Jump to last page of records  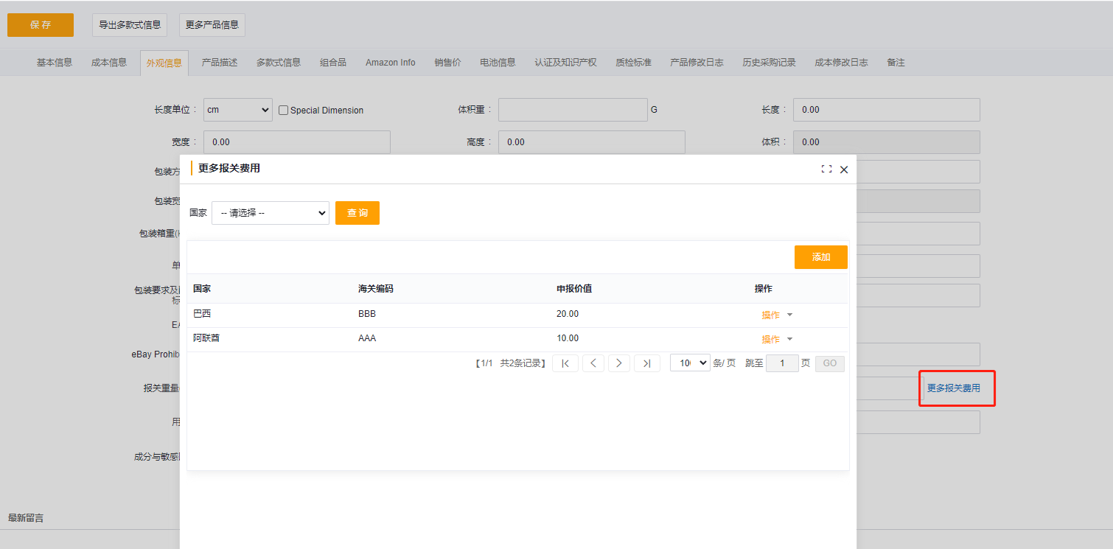(647, 363)
